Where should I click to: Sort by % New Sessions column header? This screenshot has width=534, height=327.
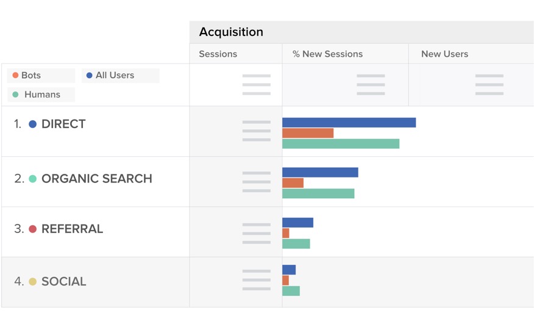[327, 54]
